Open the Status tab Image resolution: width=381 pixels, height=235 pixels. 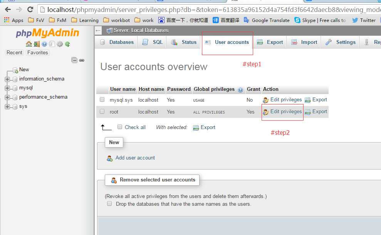click(x=183, y=42)
